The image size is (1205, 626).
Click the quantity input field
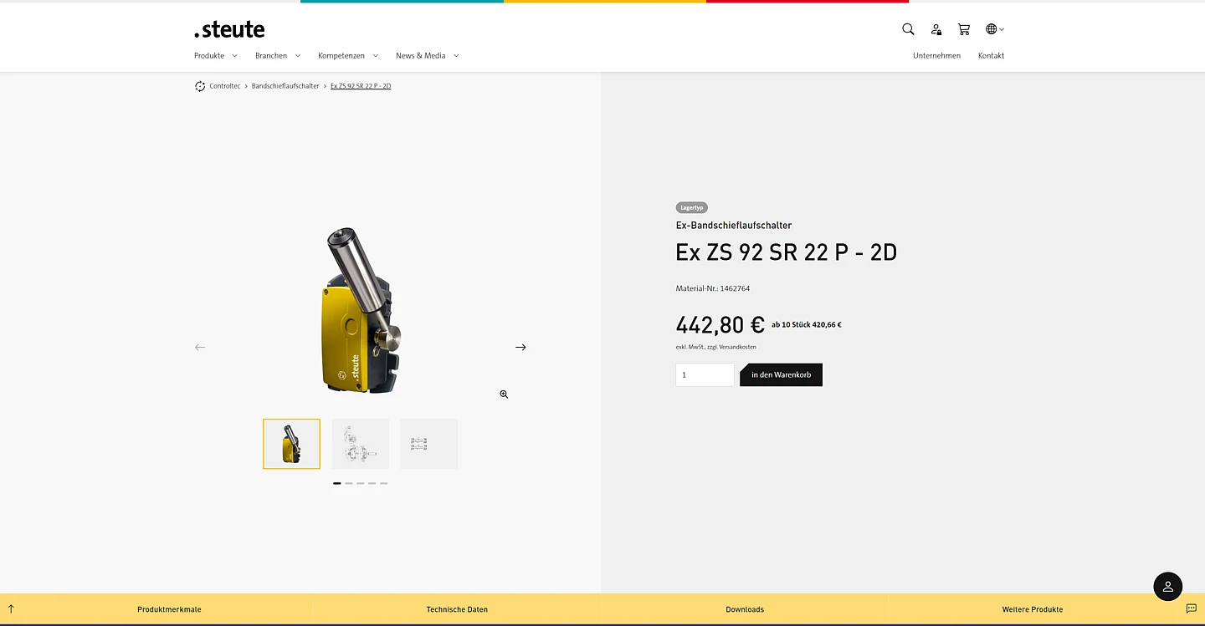705,374
